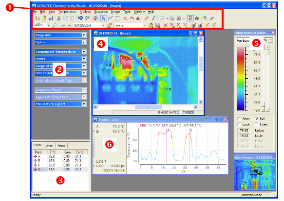The image size is (284, 201).
Task: Cut selection using the scissors icon
Action: [59, 18]
